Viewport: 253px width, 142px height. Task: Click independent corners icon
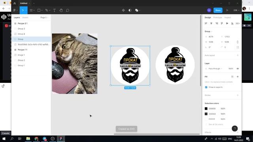(x=238, y=47)
